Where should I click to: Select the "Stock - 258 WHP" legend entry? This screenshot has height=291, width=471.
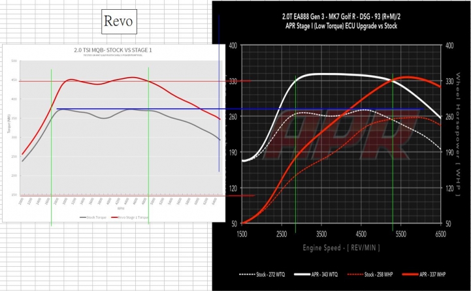370,275
